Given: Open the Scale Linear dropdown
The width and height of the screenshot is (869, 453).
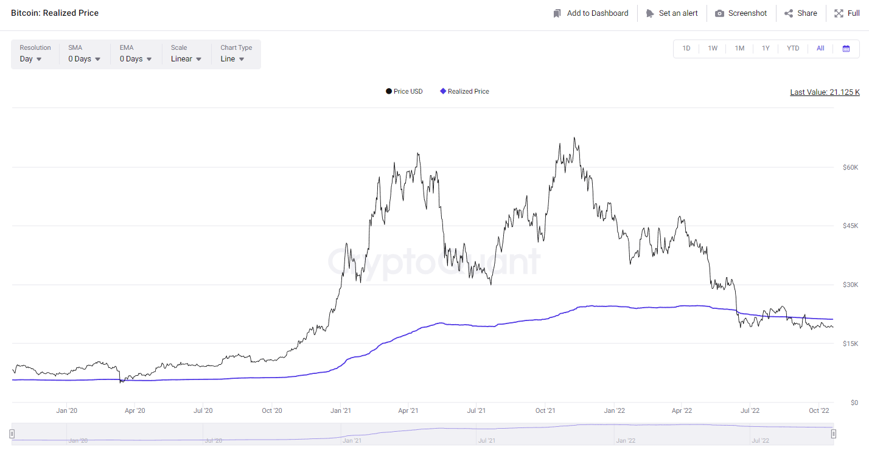Looking at the screenshot, I should tap(186, 59).
